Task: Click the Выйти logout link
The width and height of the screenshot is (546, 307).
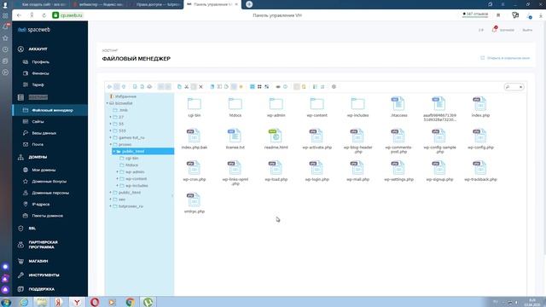Action: coord(527,30)
